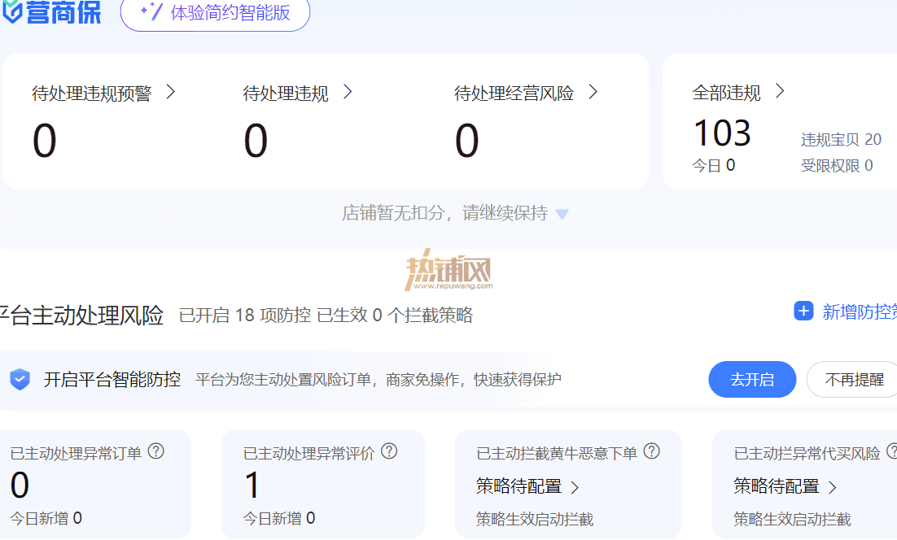This screenshot has width=897, height=540.
Task: Switch to 体验简约智能版
Action: pyautogui.click(x=215, y=12)
